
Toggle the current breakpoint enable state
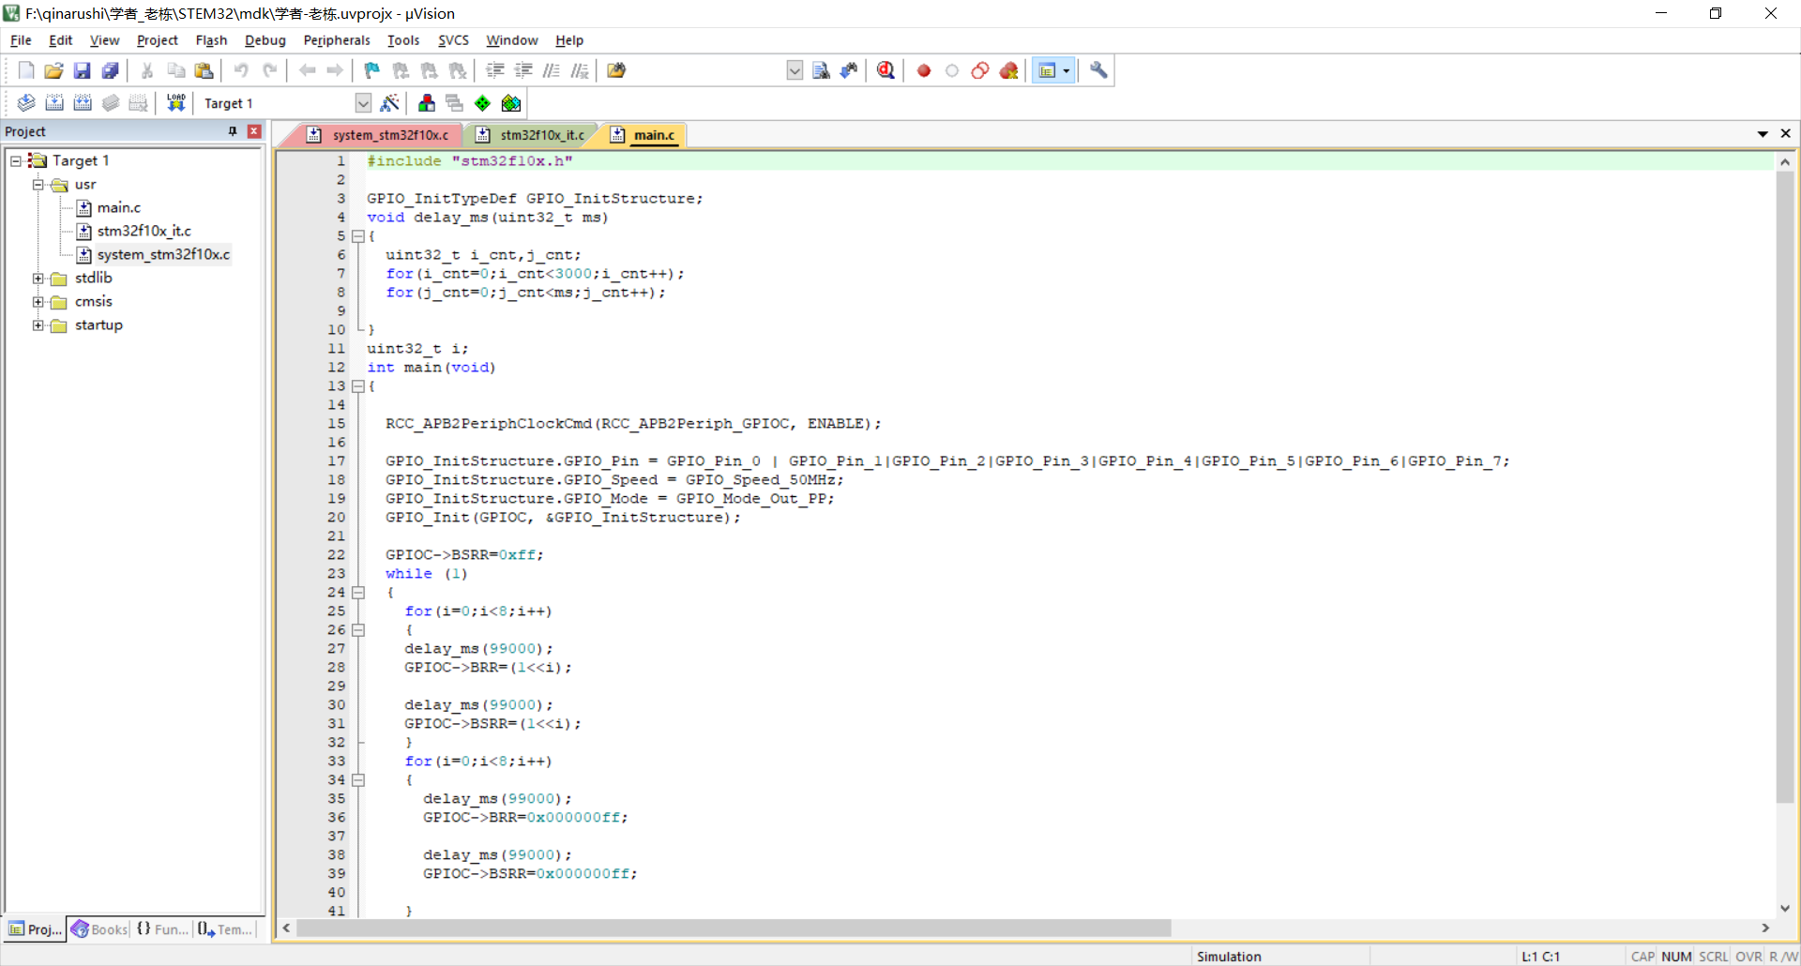952,70
